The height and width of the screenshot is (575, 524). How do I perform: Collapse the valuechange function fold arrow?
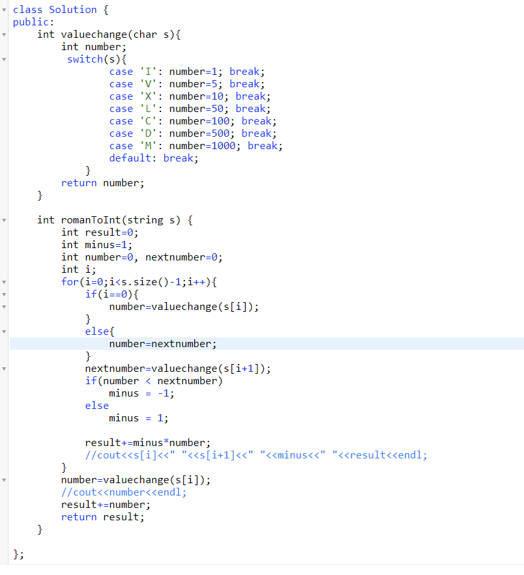click(x=4, y=35)
